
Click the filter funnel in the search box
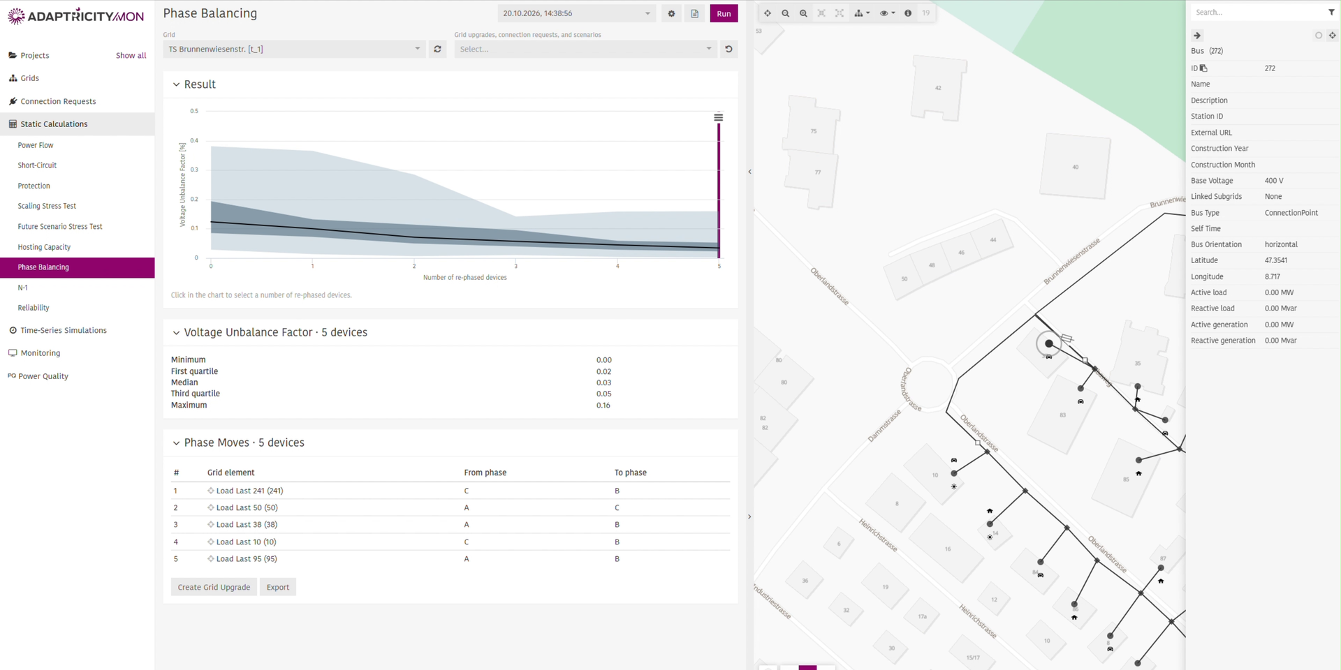point(1331,12)
